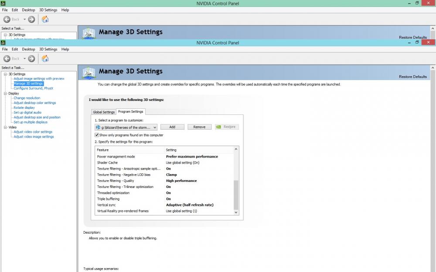
Task: Click the Forward arrow in front window toolbar
Action: point(31,59)
